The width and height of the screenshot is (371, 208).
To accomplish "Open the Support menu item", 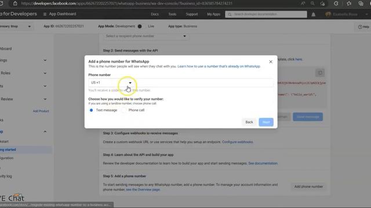I will coord(192,14).
